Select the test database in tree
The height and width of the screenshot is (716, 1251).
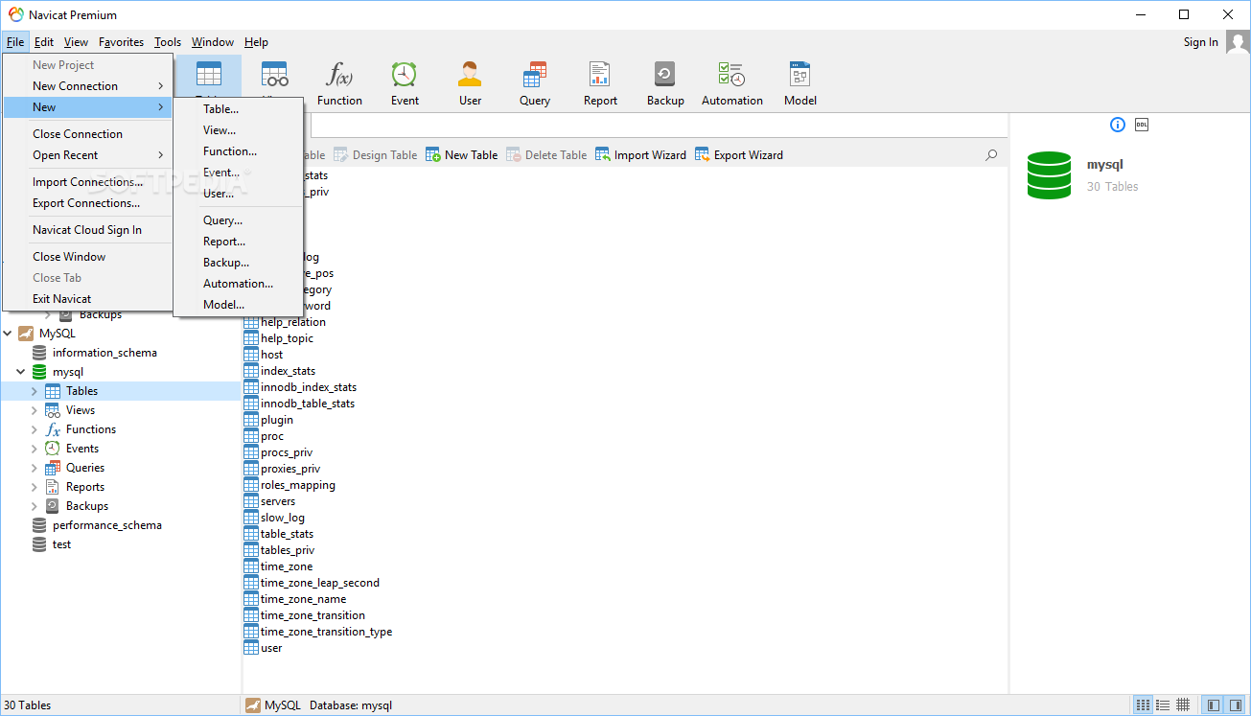coord(61,544)
